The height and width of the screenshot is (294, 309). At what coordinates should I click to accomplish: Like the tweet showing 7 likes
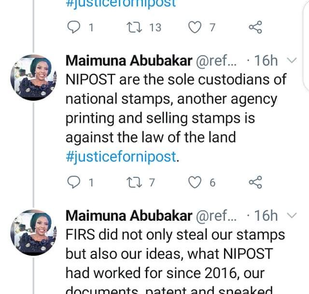195,27
